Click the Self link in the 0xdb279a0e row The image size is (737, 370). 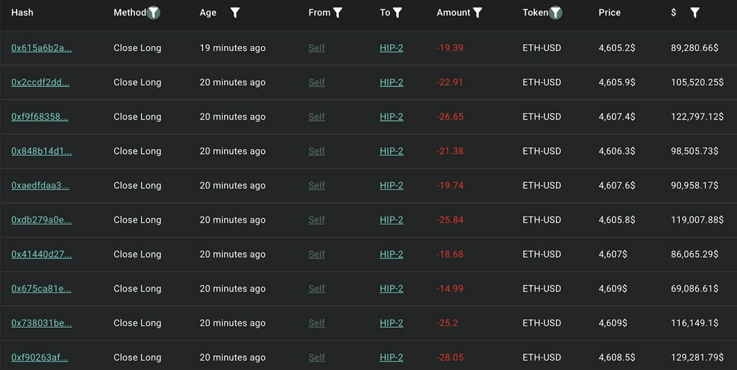point(317,220)
